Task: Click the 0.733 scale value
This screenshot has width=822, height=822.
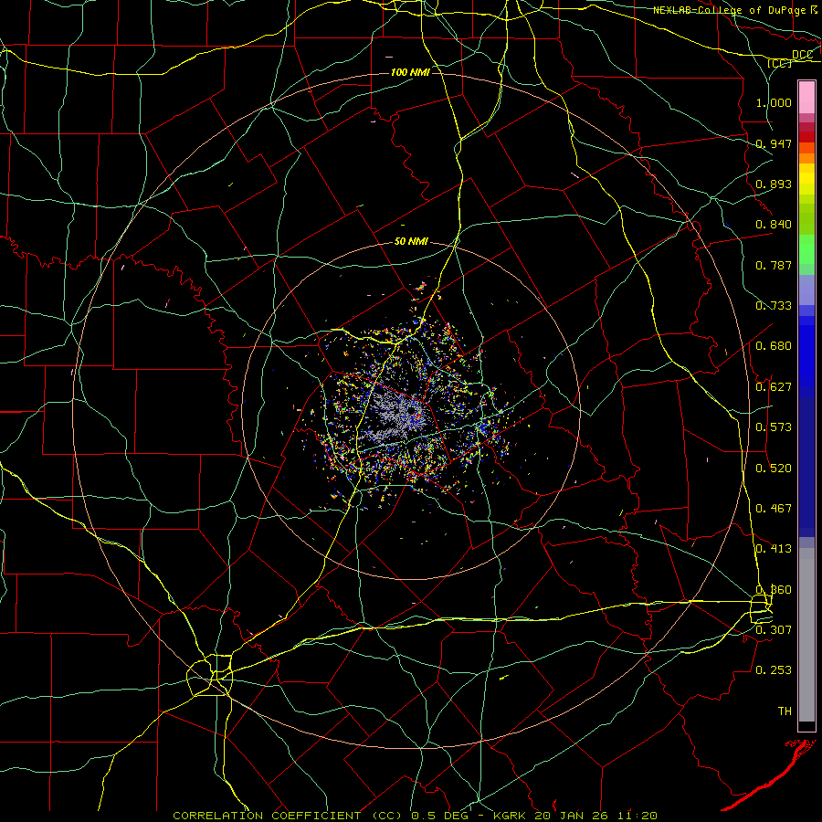Action: click(774, 306)
